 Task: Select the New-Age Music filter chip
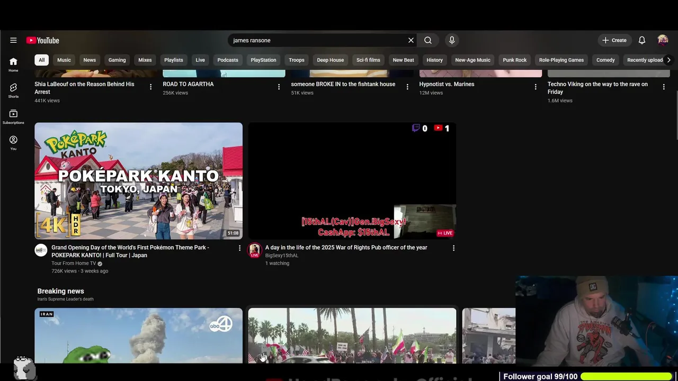pyautogui.click(x=473, y=60)
